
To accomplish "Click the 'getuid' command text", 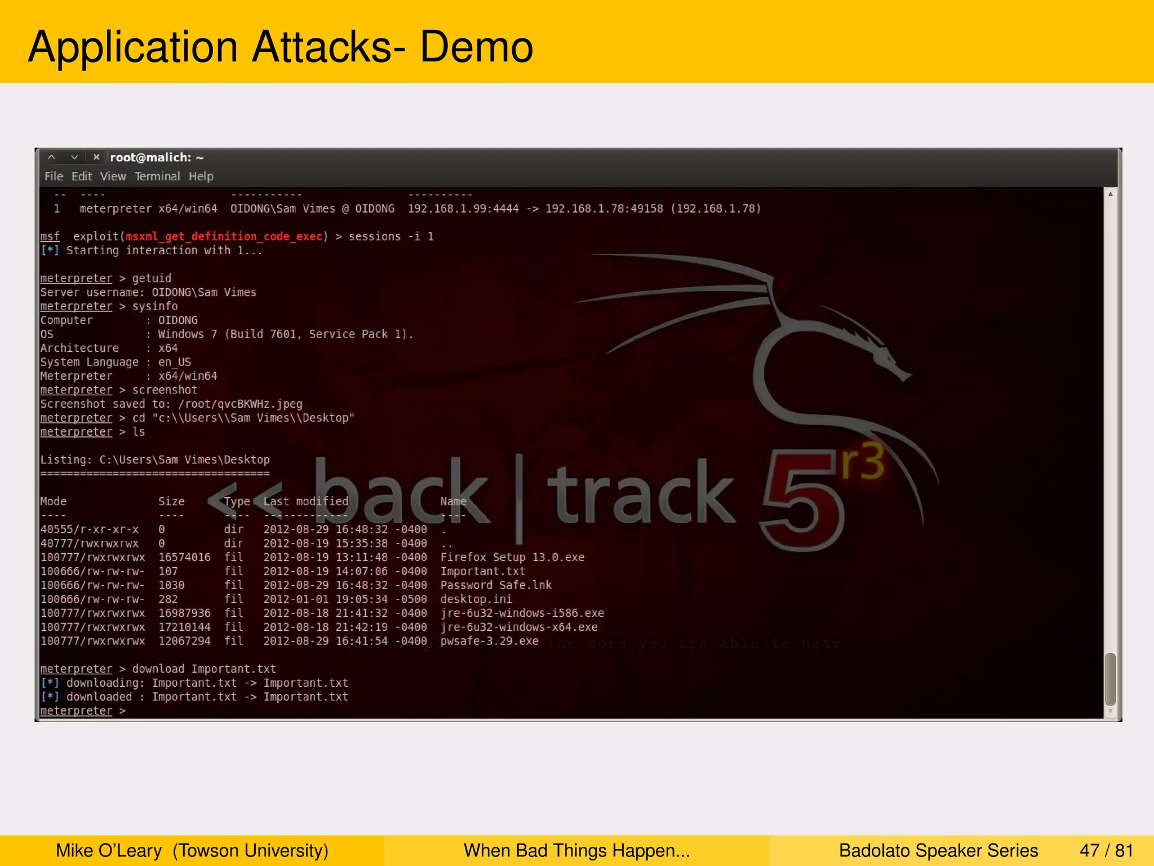I will pyautogui.click(x=152, y=279).
